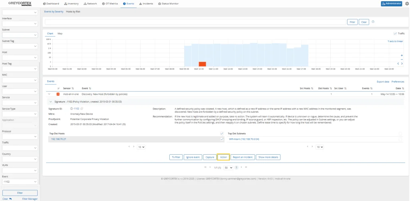
Task: Zoom out chart with minus icon
Action: pos(402,60)
